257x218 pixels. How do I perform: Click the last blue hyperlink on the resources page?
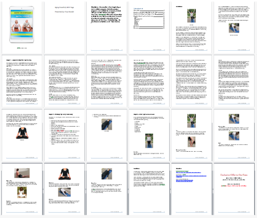(x=184, y=181)
